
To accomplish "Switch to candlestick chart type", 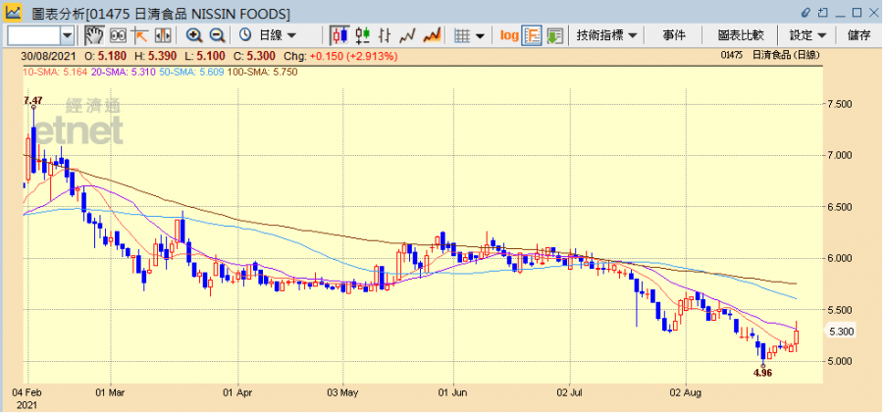I will click(x=339, y=35).
